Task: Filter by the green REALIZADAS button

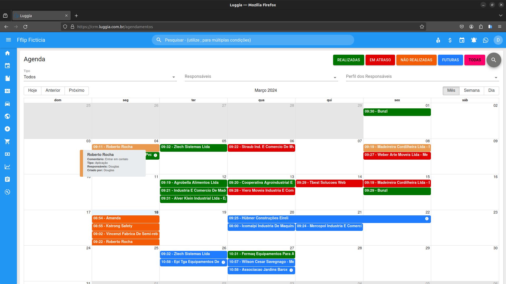Action: tap(348, 60)
